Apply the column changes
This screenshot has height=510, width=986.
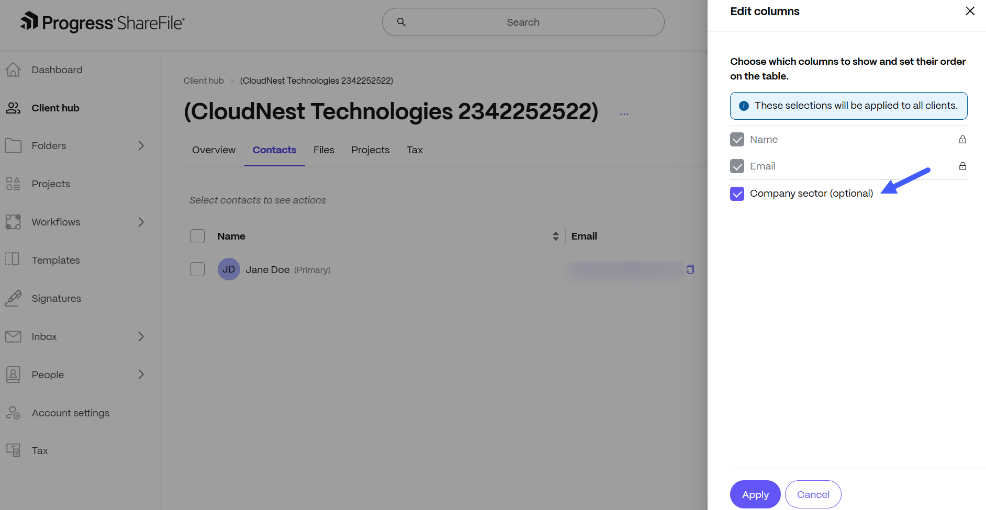[755, 494]
